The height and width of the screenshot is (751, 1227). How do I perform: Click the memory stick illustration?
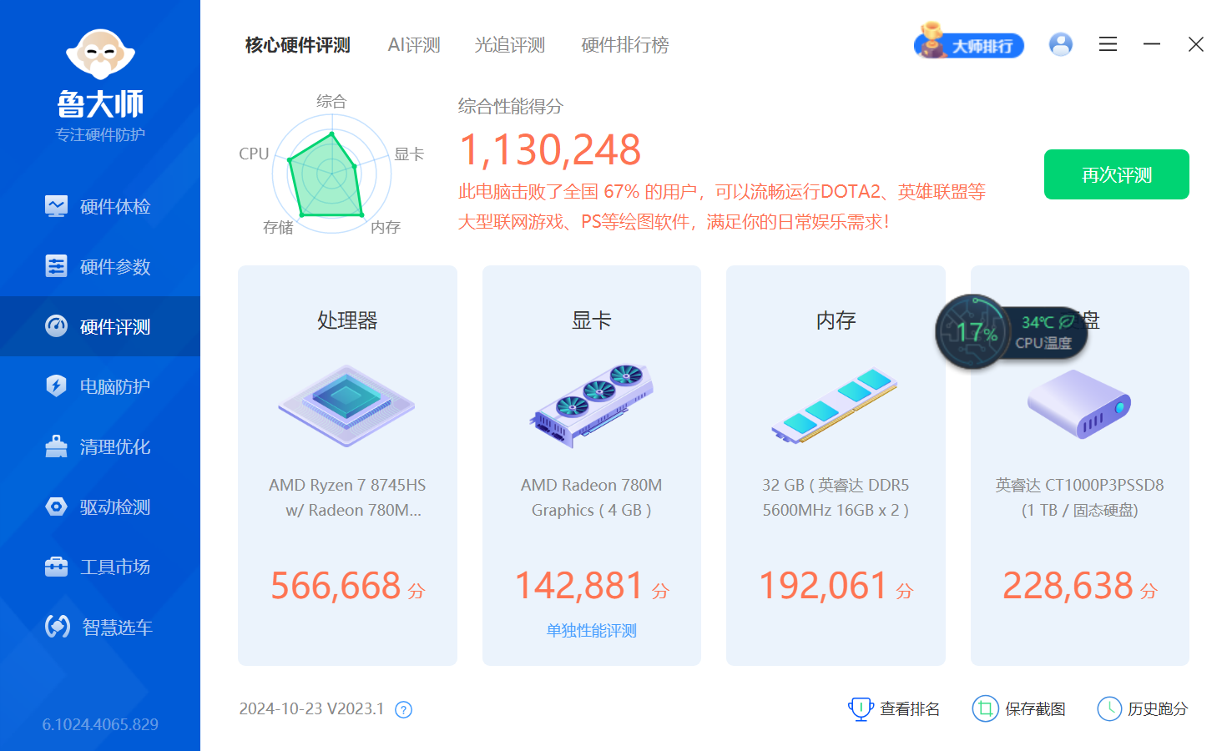coord(836,406)
